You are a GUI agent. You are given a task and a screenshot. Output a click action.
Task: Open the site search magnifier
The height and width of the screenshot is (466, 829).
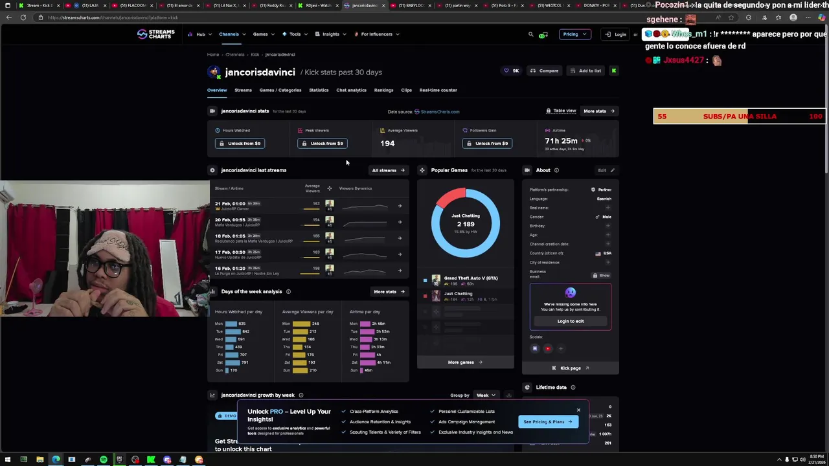point(530,34)
